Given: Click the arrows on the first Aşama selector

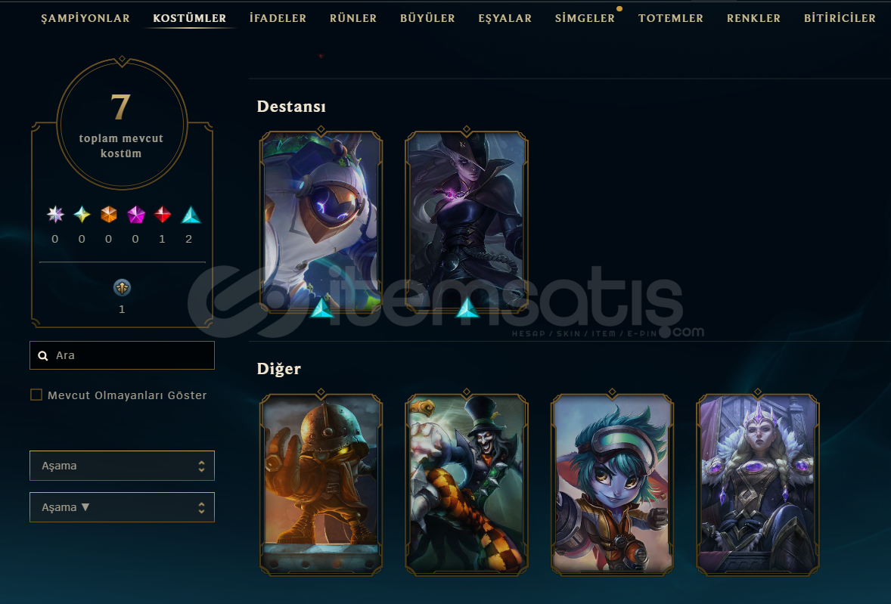Looking at the screenshot, I should [201, 466].
